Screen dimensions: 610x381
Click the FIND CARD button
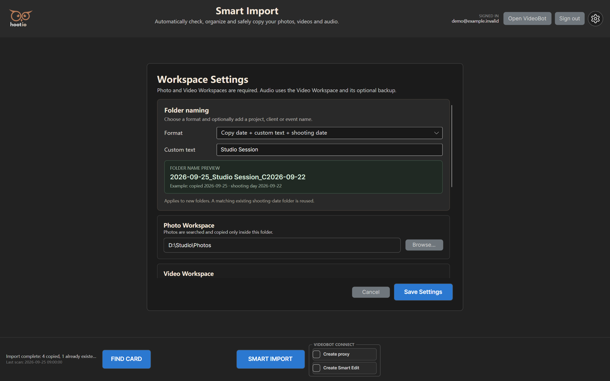[126, 359]
